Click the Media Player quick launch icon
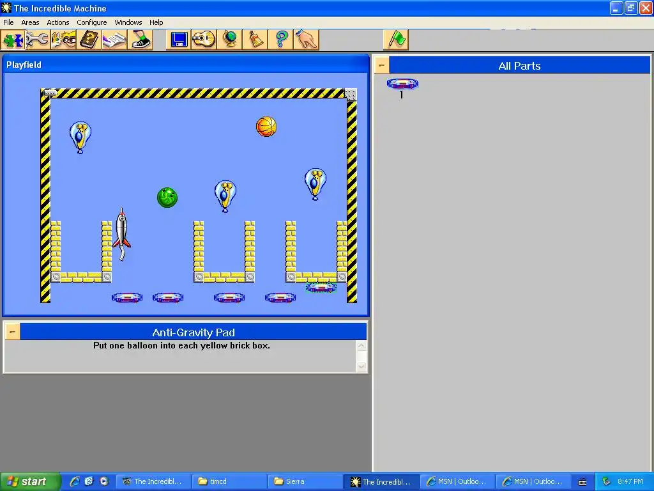The height and width of the screenshot is (491, 654). (x=104, y=481)
